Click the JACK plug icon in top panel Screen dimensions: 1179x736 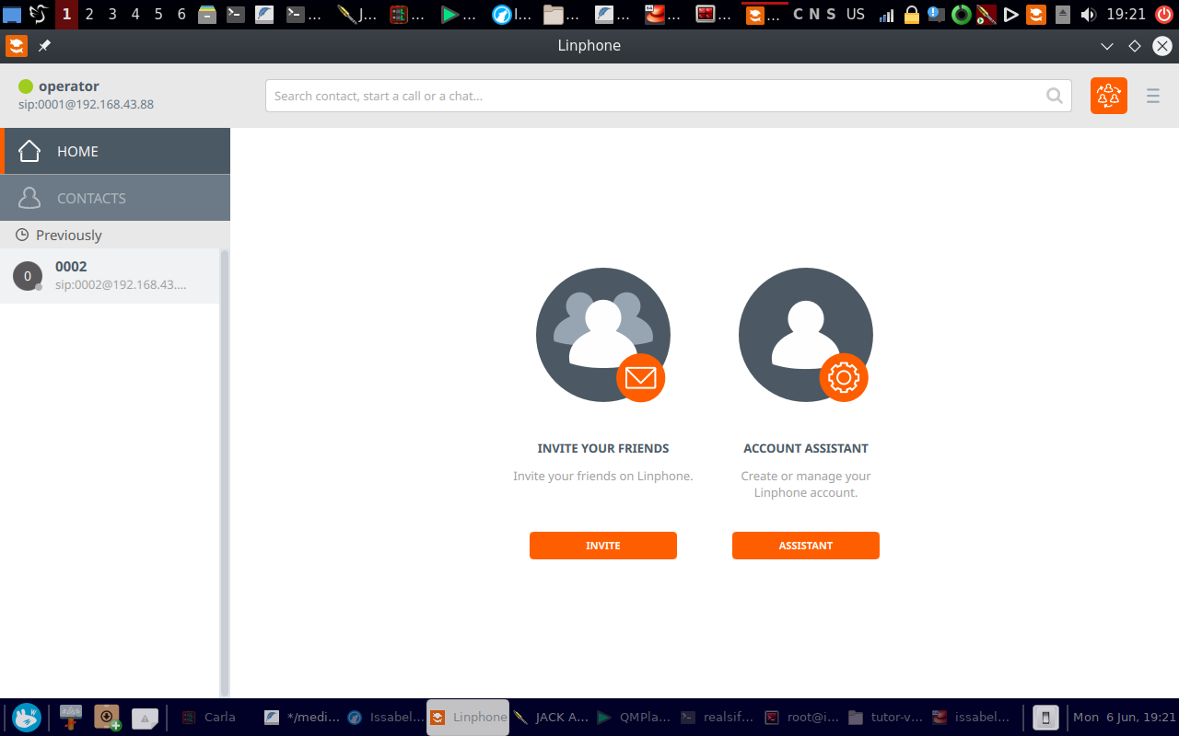pyautogui.click(x=346, y=14)
